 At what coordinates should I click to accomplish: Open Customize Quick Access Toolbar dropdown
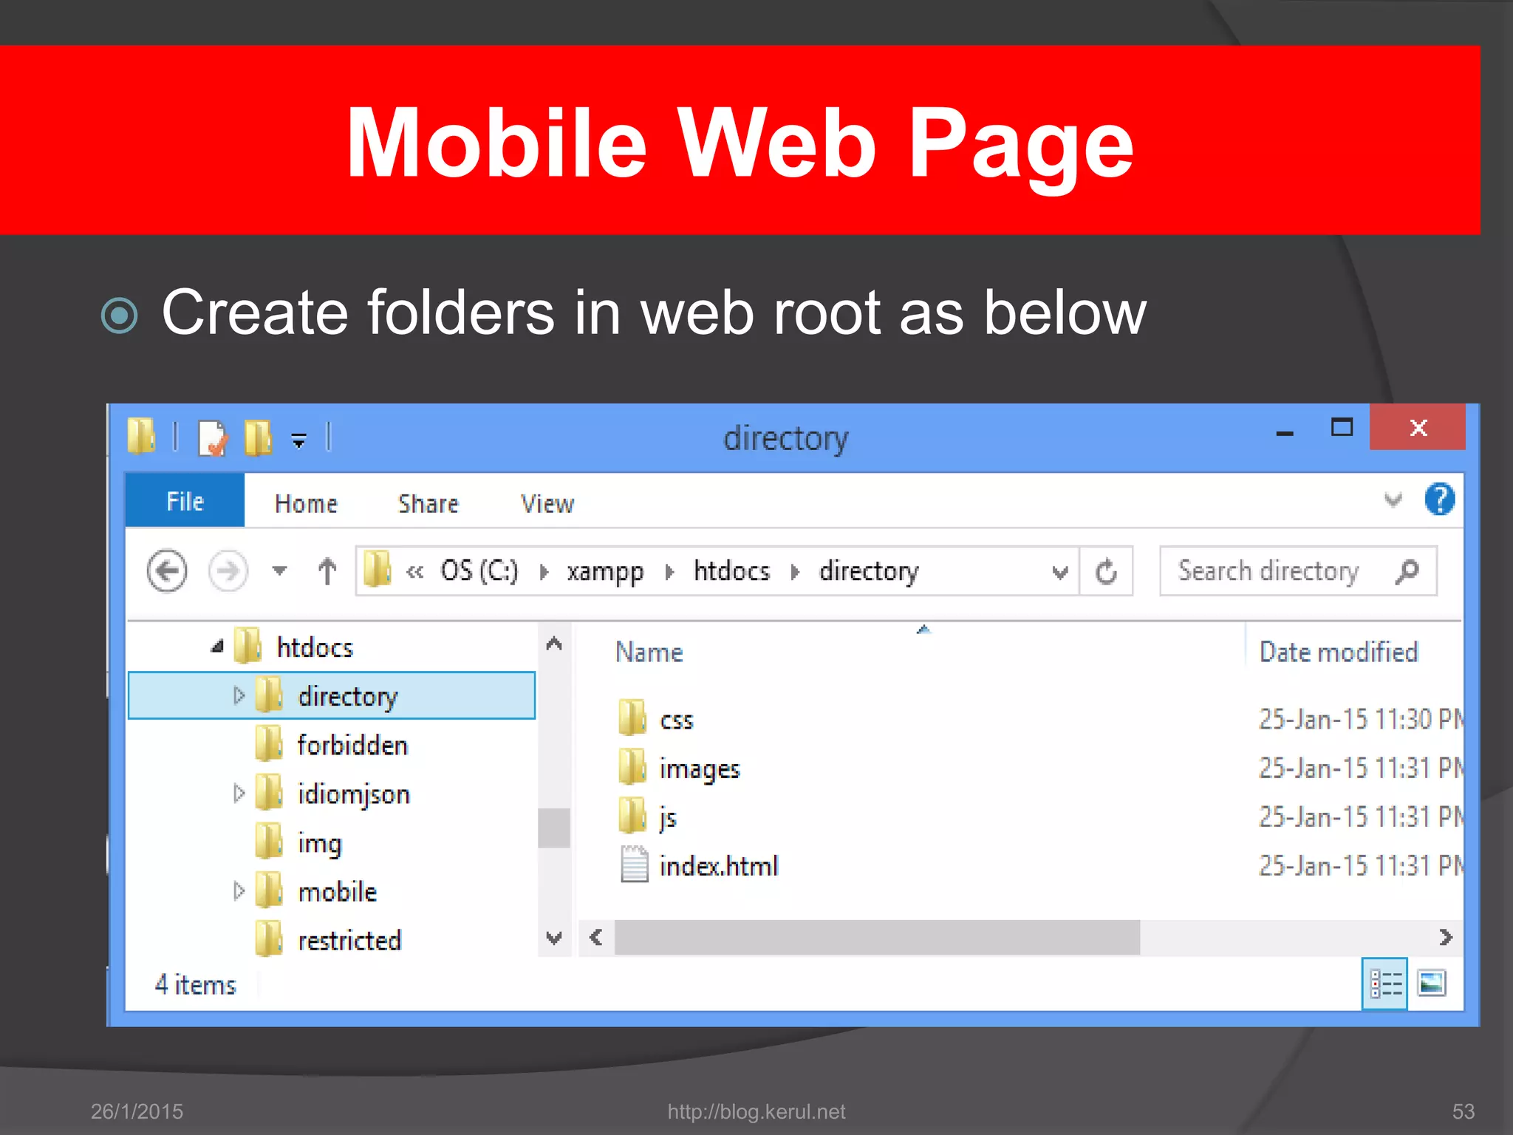[298, 441]
